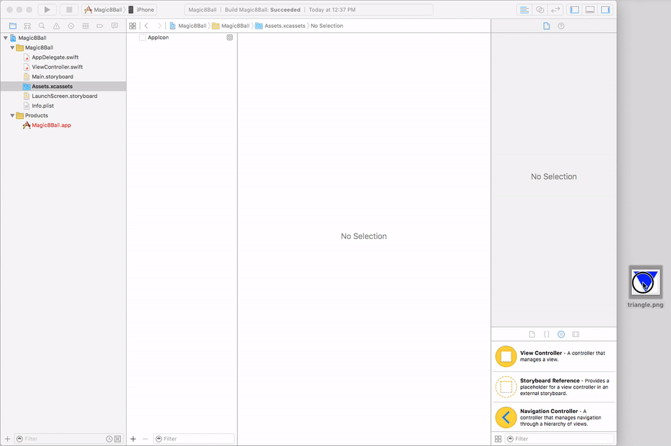
Task: Open the Project navigator tab folder icon
Action: pos(13,26)
